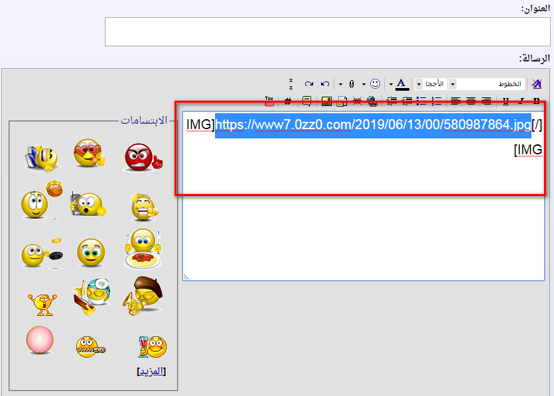The image size is (554, 396).
Task: Click the editor resize handle corner
Action: pos(186,277)
